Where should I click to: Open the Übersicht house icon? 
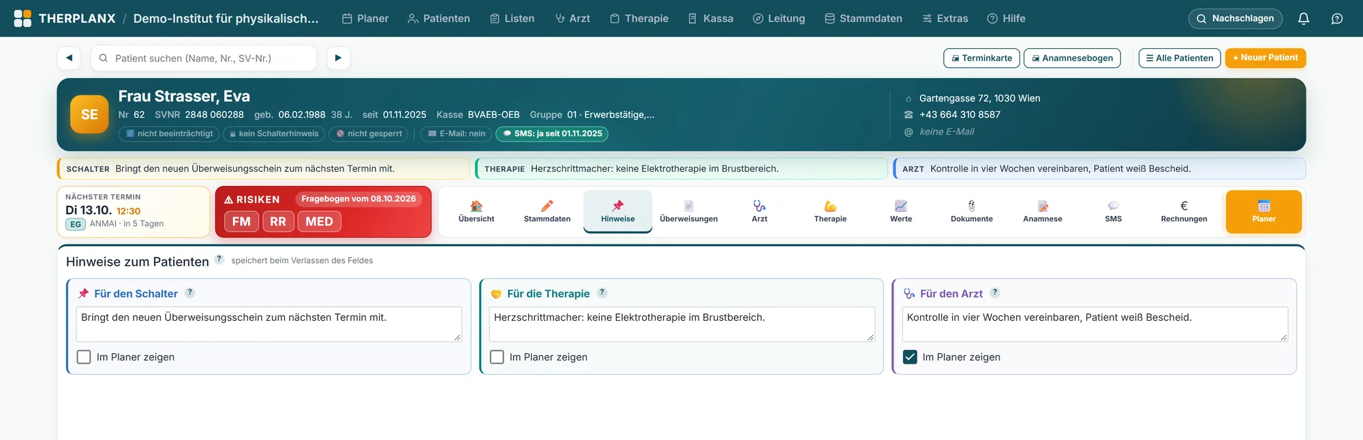[476, 206]
